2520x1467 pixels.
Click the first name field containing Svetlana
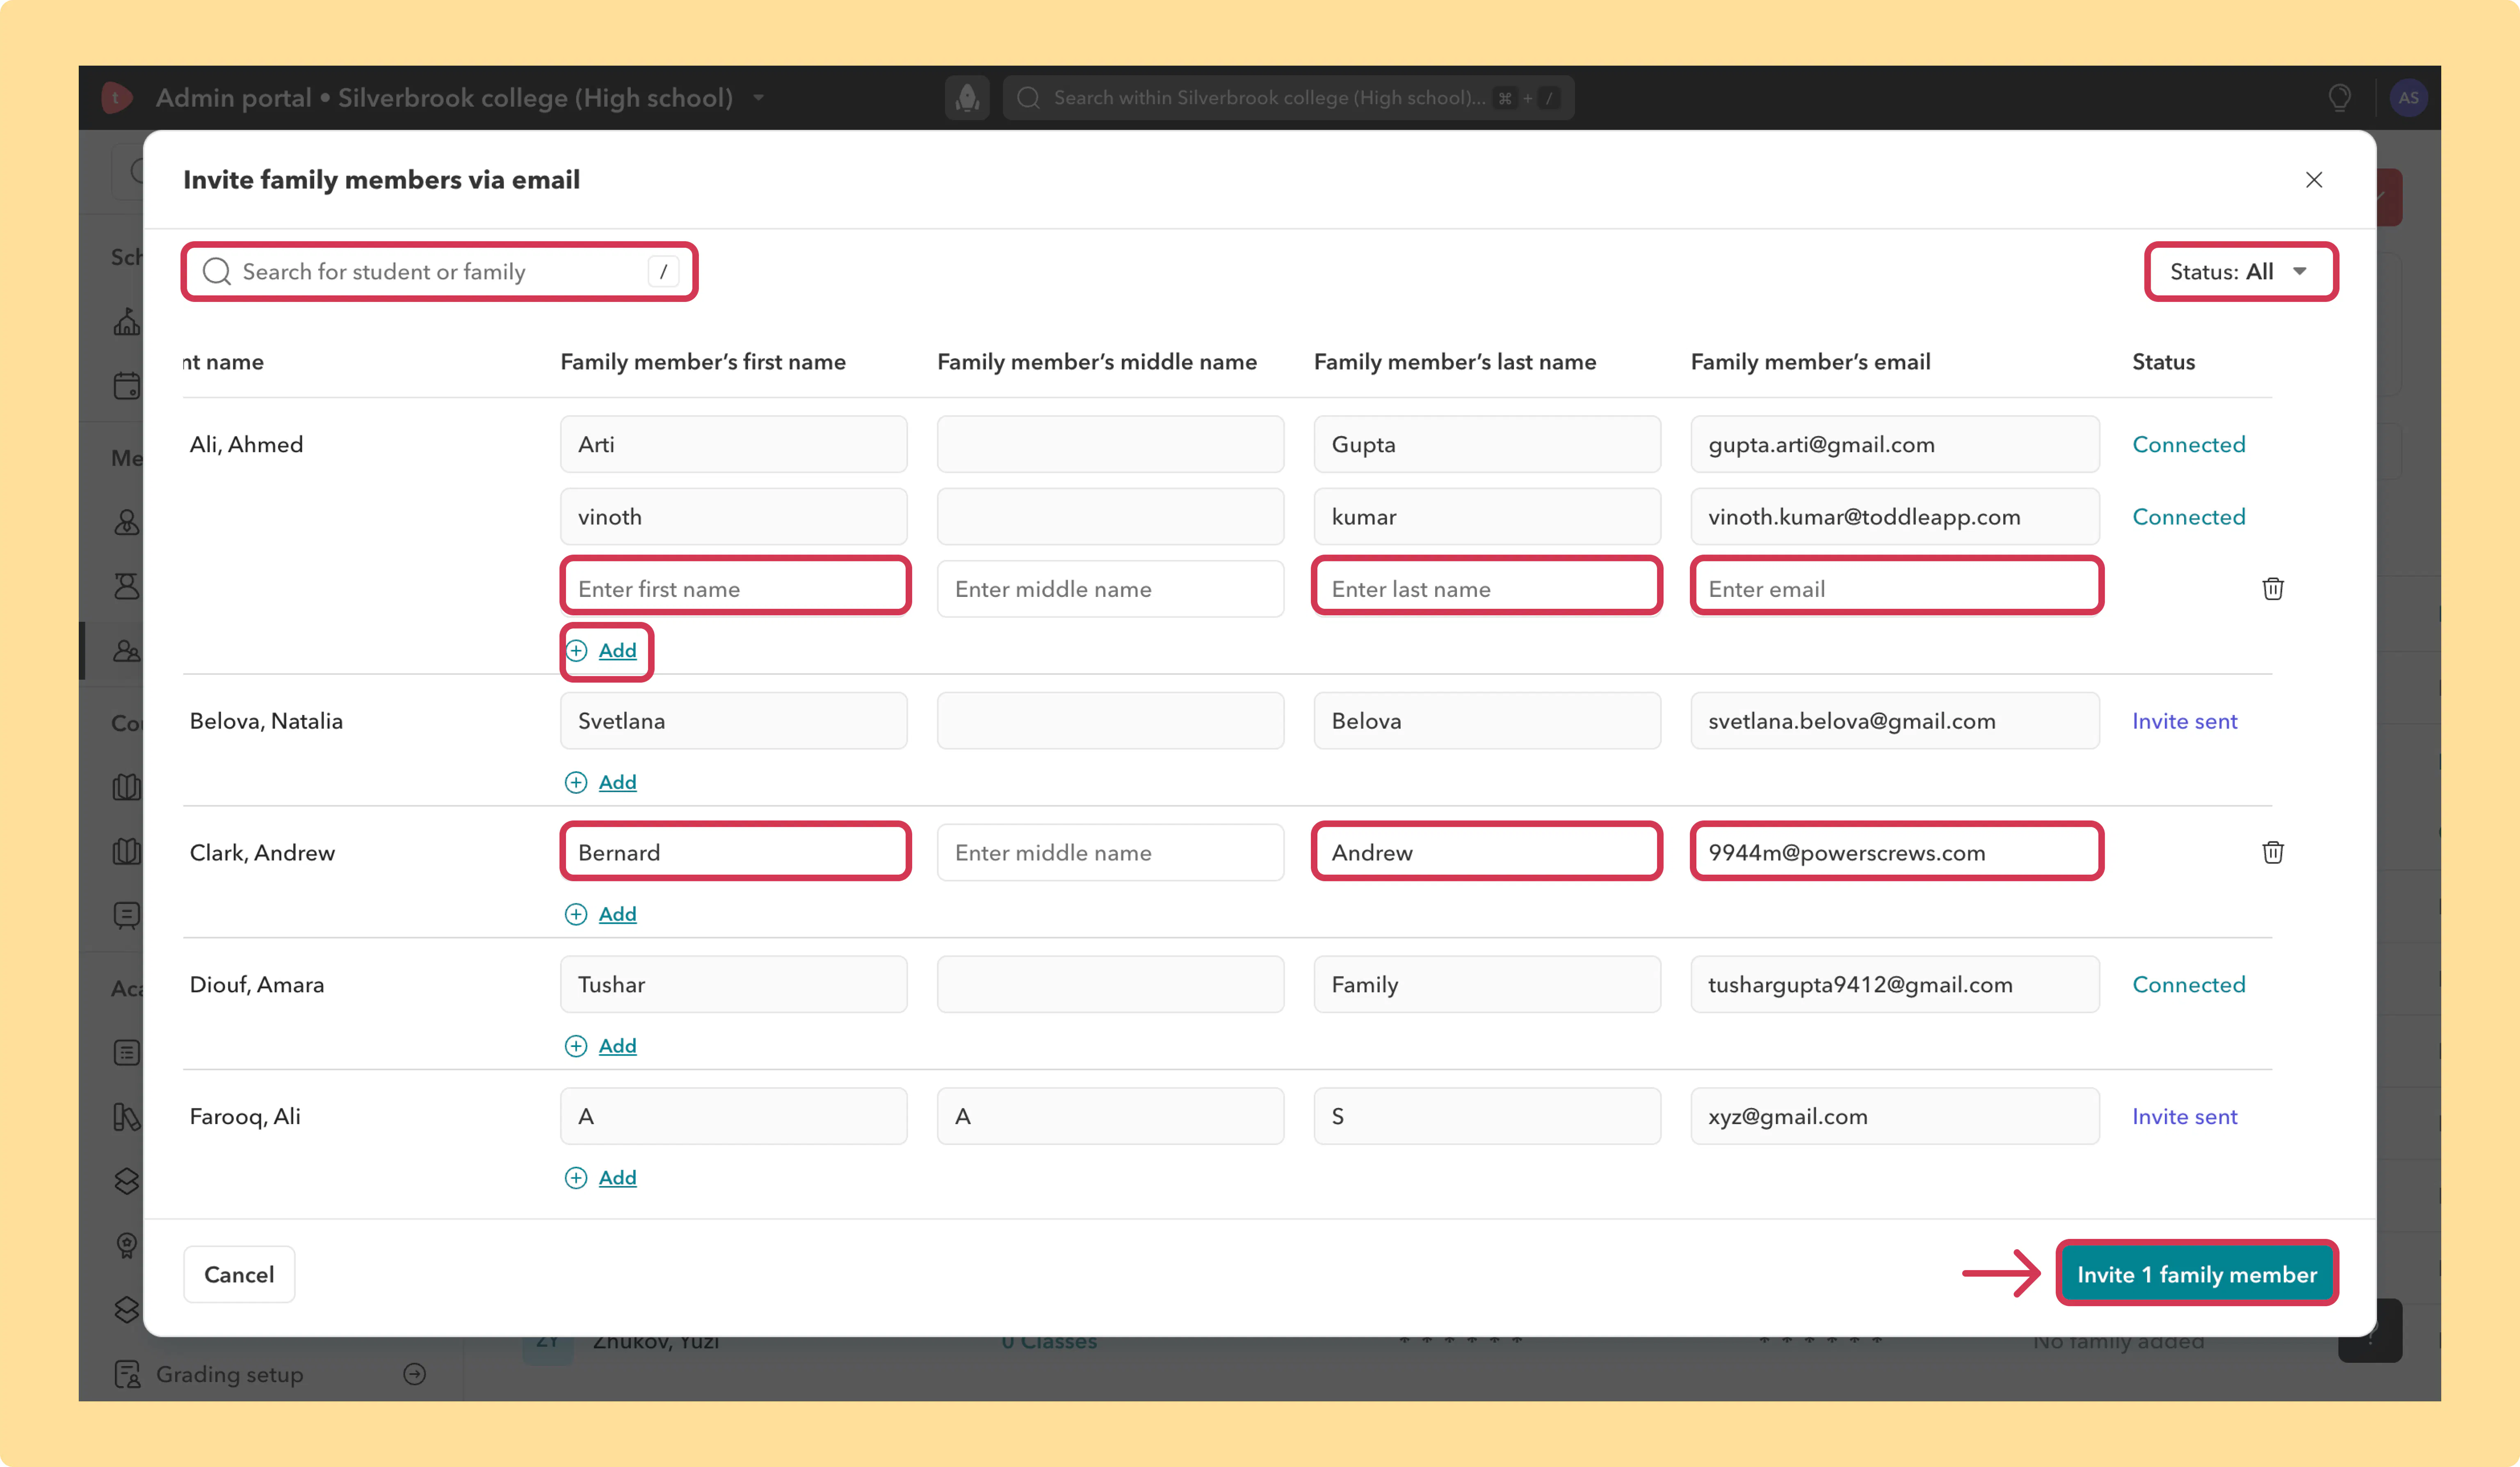734,721
